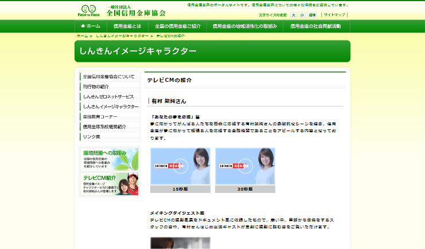The width and height of the screenshot is (425, 249).
Task: Open the 全国信用金庫協会 site title
Action: (x=136, y=11)
